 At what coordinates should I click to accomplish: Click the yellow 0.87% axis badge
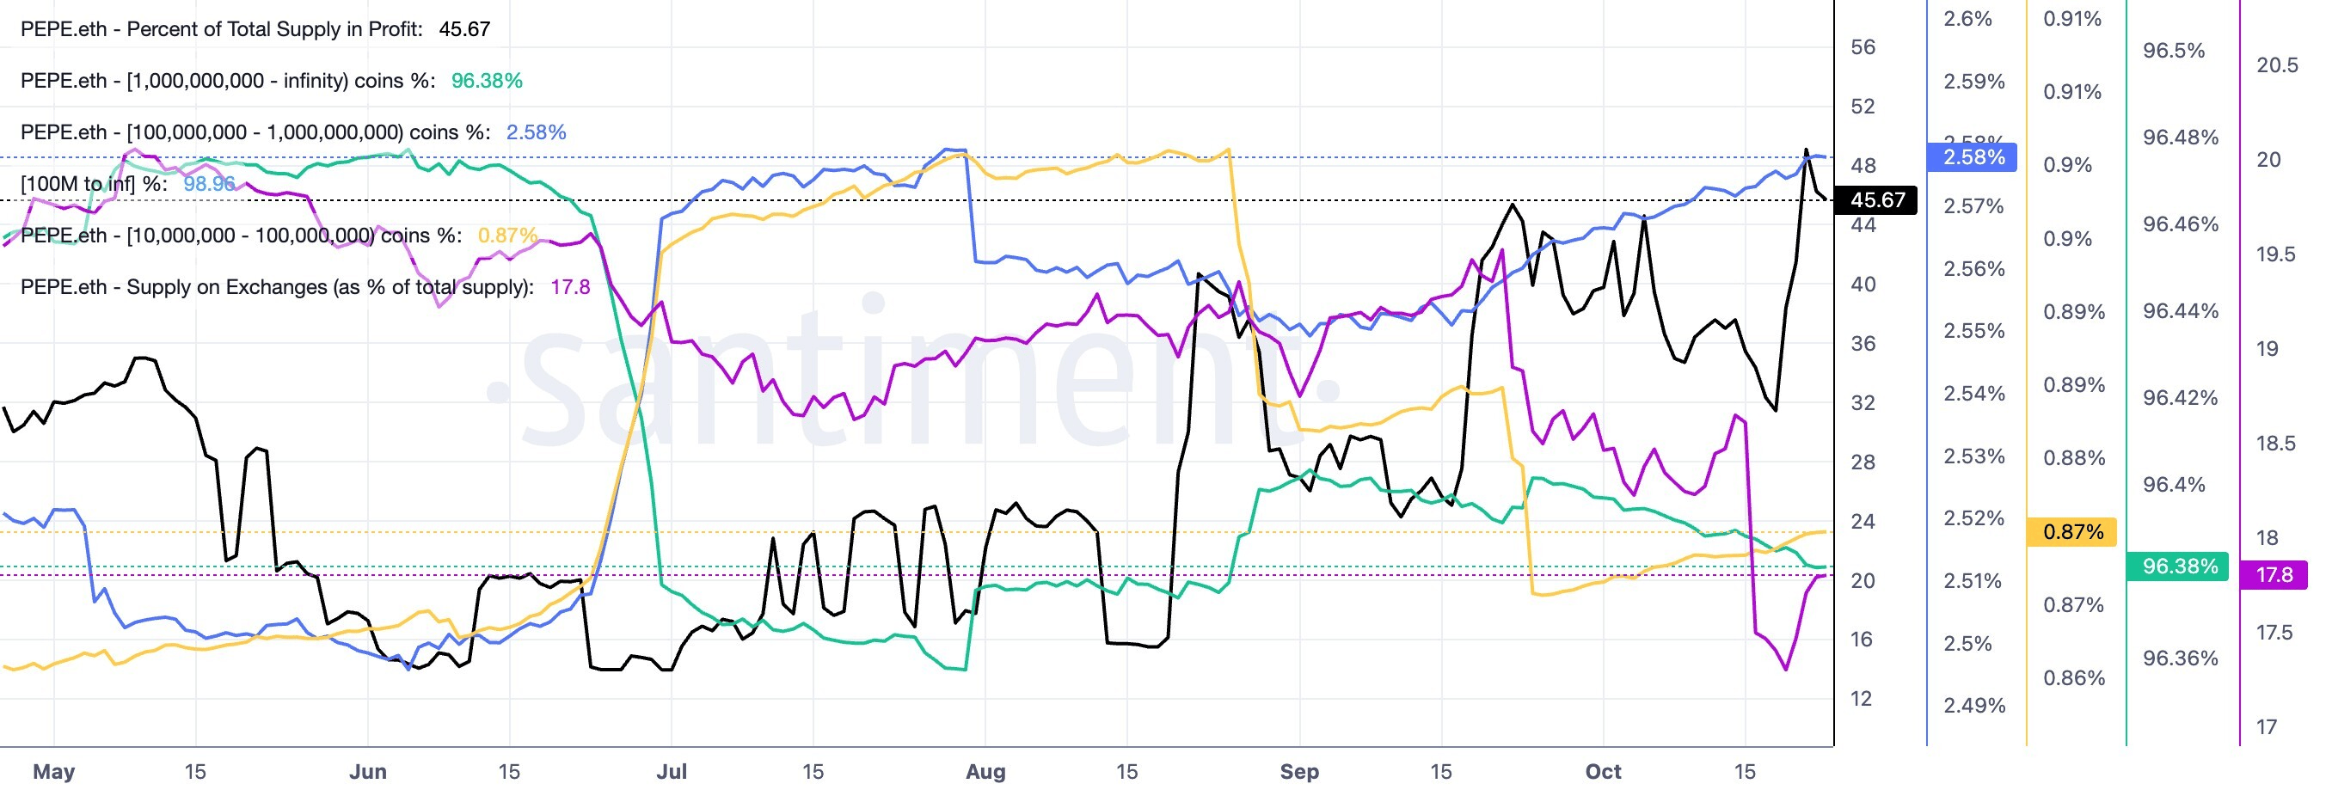[2072, 532]
